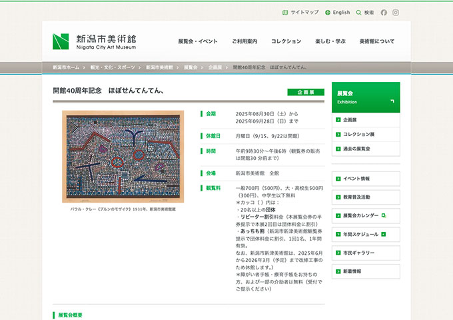Click the 休館日 label
453x320 pixels.
click(x=213, y=136)
